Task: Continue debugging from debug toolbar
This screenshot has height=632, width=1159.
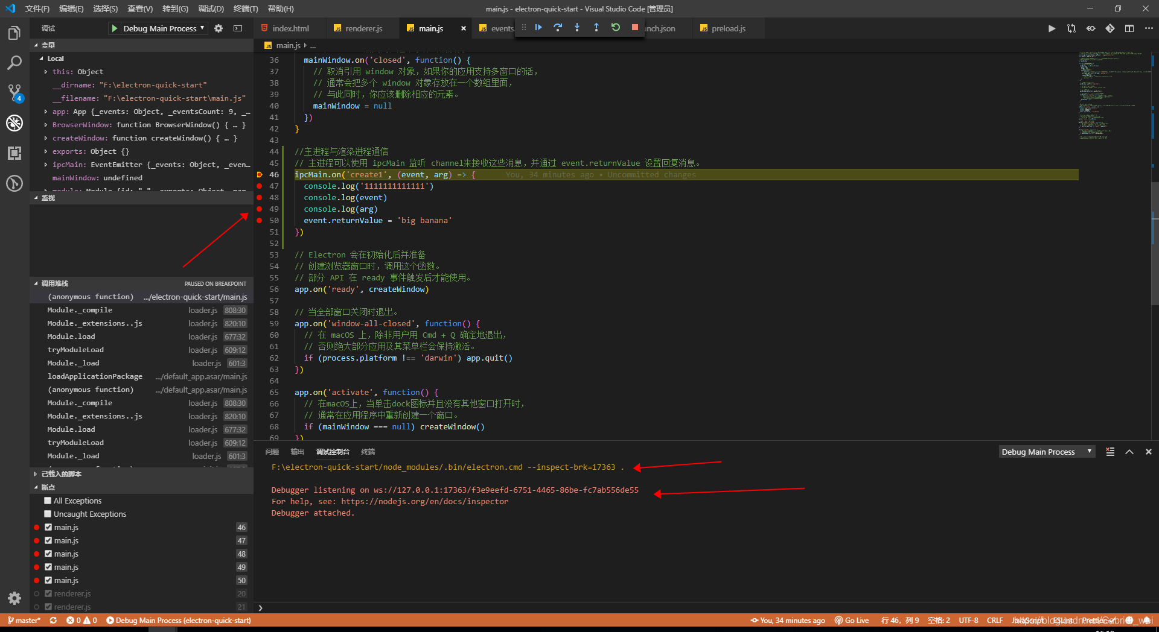Action: click(538, 27)
